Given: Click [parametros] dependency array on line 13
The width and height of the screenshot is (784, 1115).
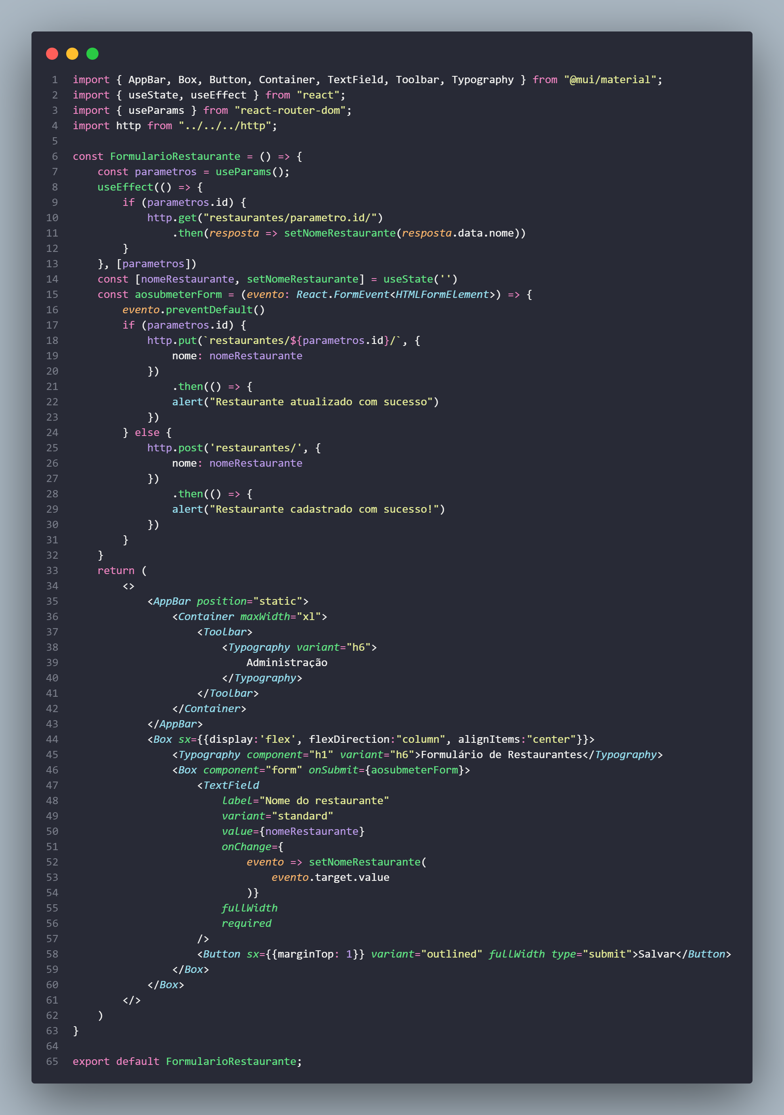Looking at the screenshot, I should click(x=153, y=264).
